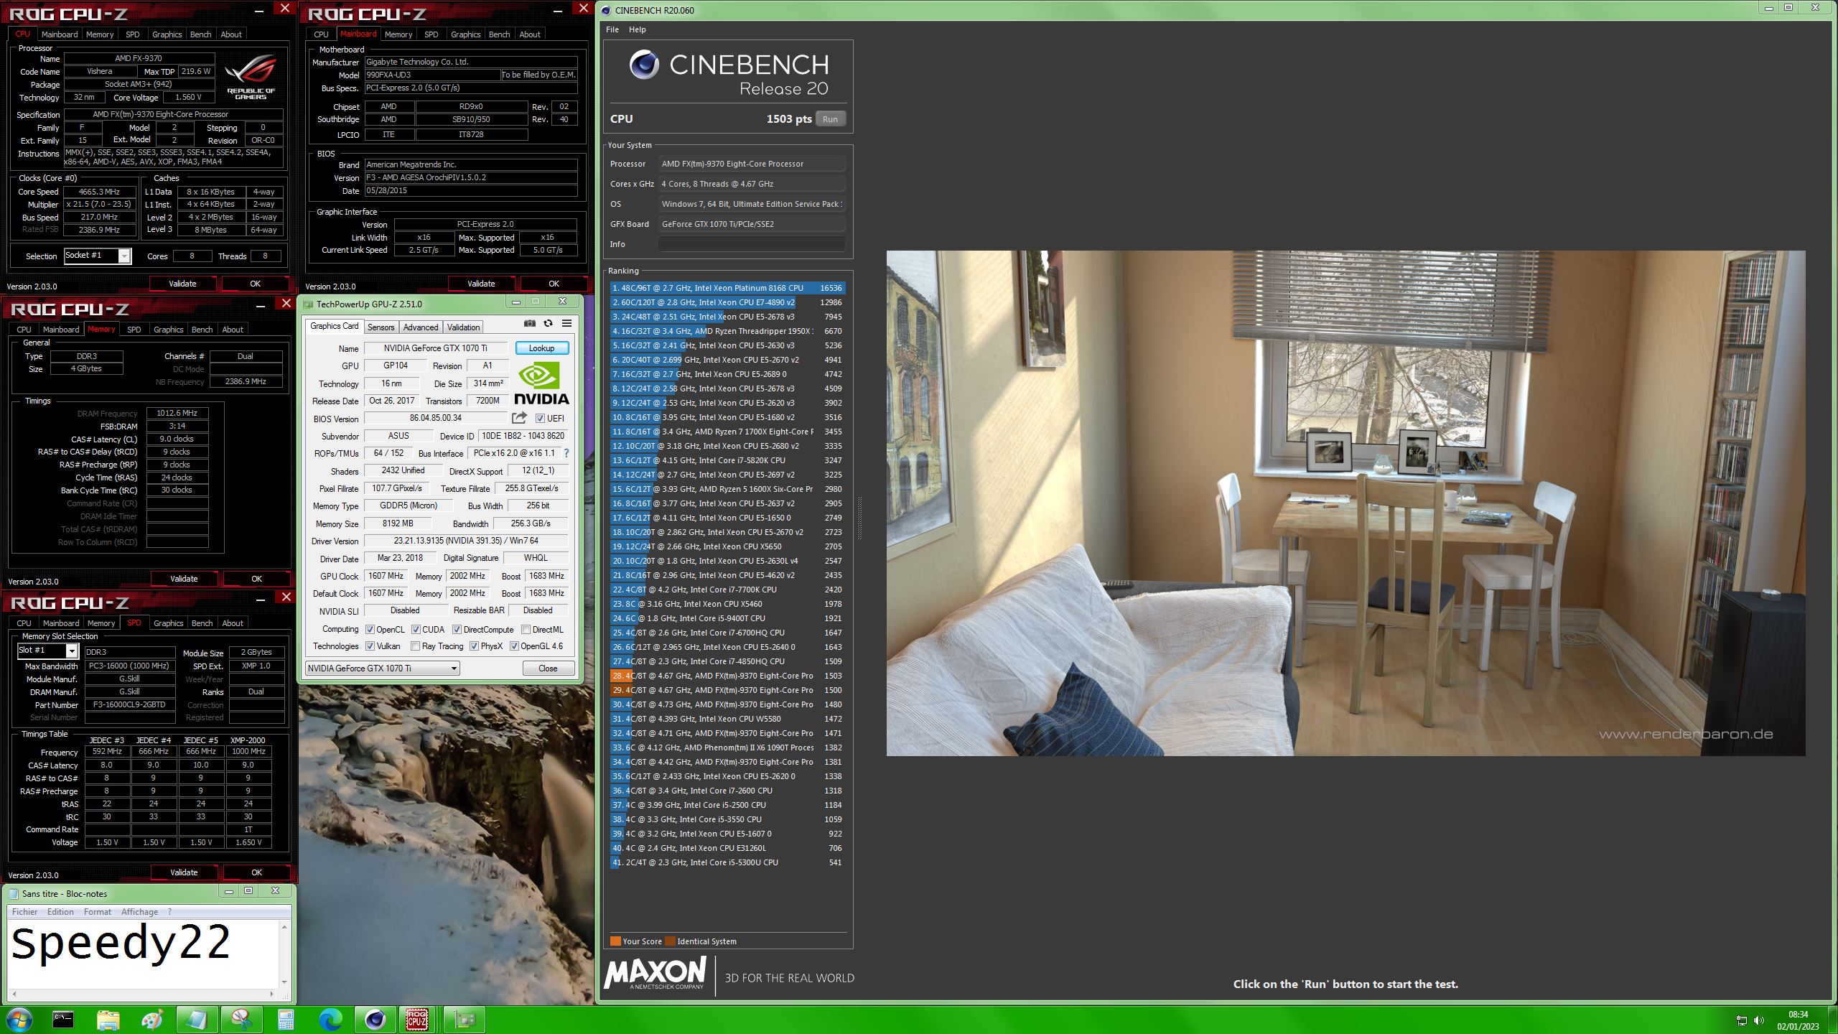Toggle the OpenGL 4.6 checkbox

[514, 646]
